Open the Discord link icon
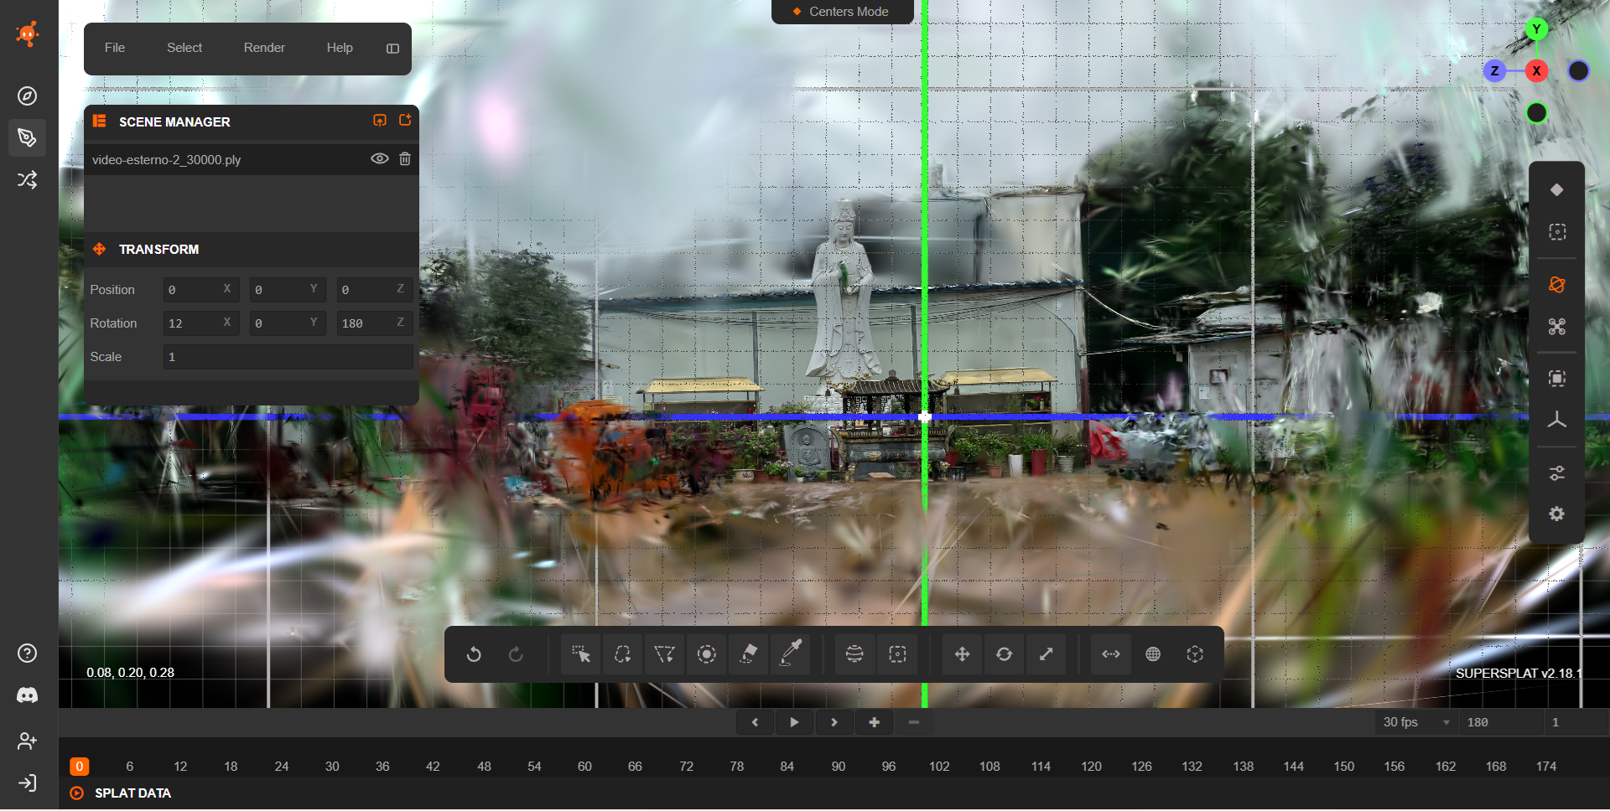 pyautogui.click(x=28, y=695)
